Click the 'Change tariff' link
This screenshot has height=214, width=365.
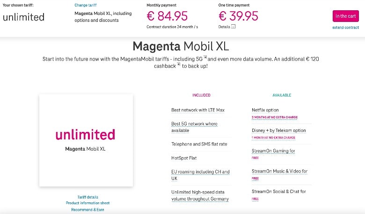pos(86,5)
